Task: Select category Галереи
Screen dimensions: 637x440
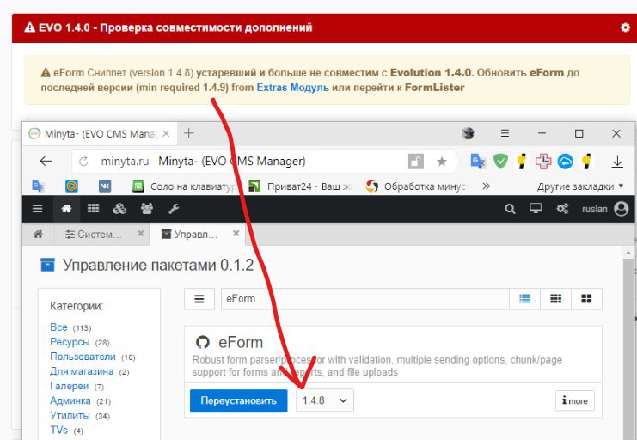Action: point(69,386)
